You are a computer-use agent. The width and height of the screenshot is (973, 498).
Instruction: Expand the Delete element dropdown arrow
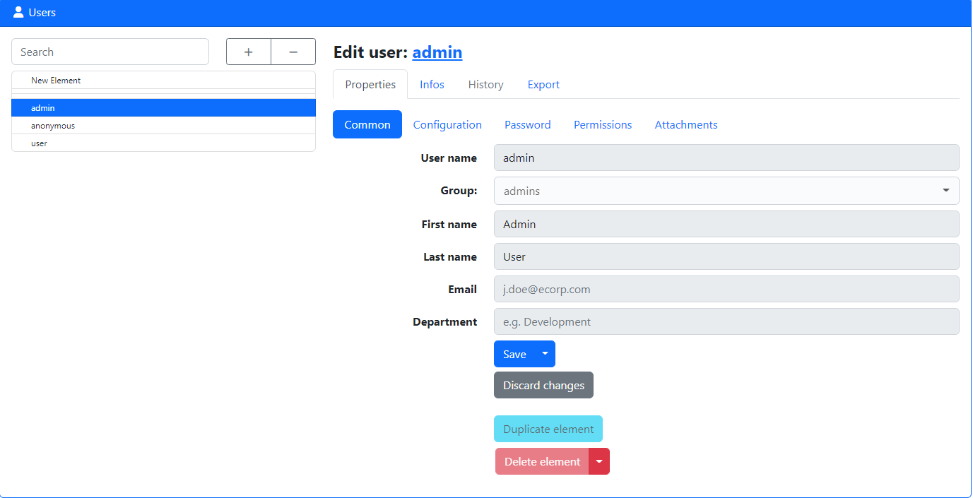click(599, 461)
